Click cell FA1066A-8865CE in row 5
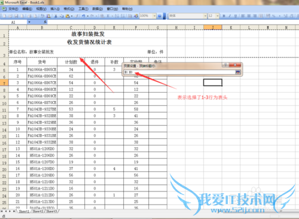Image resolution: width=299 pixels, height=219 pixels. 42,69
